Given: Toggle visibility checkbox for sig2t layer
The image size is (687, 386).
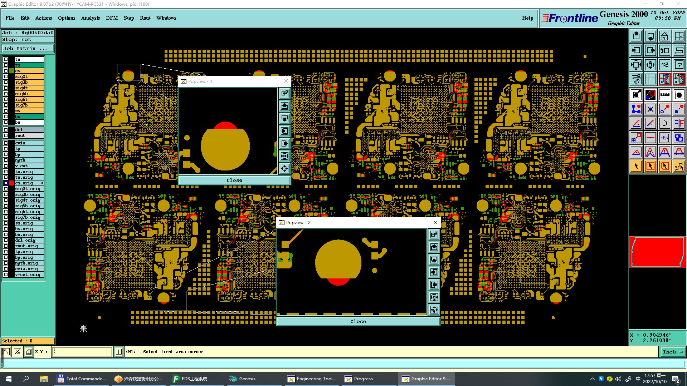Looking at the screenshot, I should 6,76.
